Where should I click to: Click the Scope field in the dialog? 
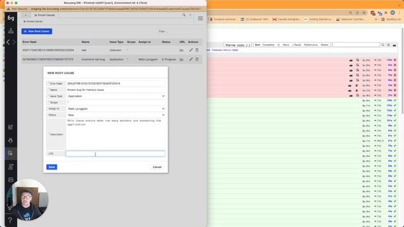coord(116,102)
